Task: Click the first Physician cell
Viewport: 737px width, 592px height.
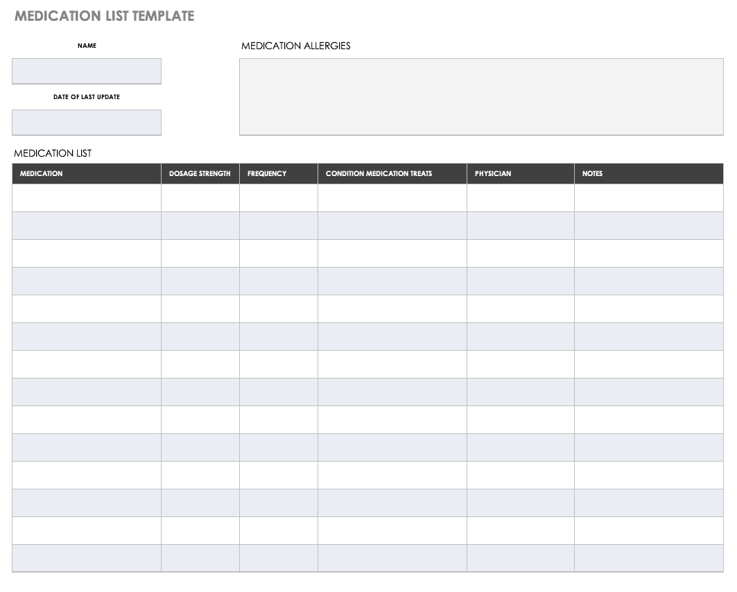Action: pyautogui.click(x=520, y=198)
